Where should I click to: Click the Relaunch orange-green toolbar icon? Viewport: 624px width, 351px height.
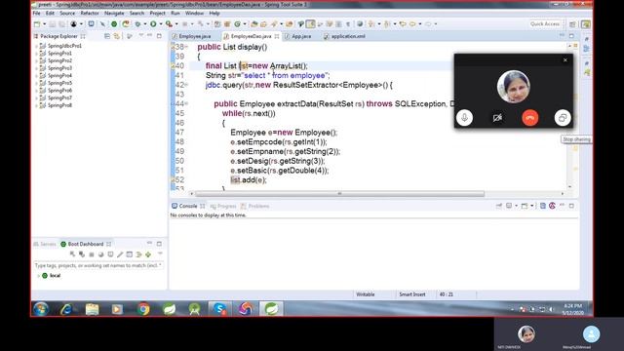(x=126, y=24)
